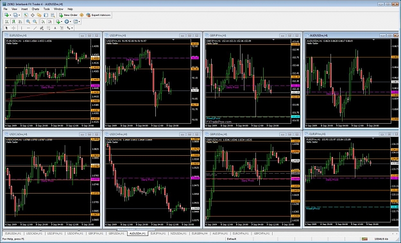
Task: Open the Tools menu
Action: coord(47,9)
